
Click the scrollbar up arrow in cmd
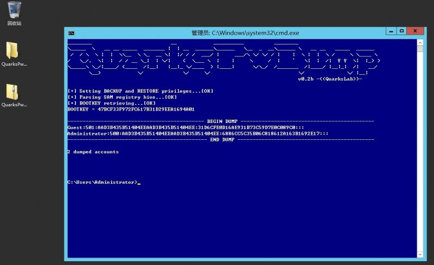pyautogui.click(x=420, y=43)
